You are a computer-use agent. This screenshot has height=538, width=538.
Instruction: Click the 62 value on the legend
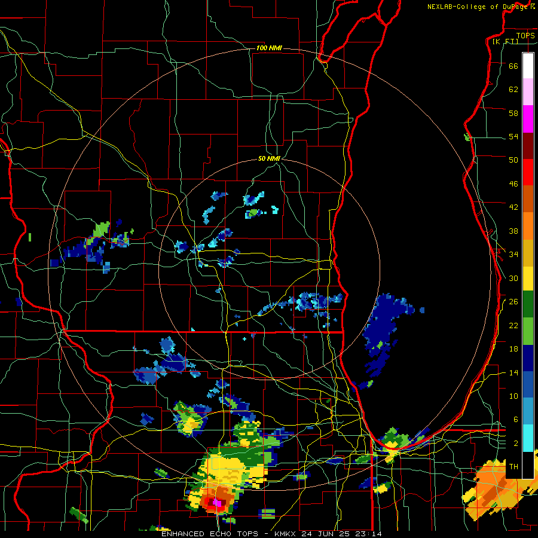coord(513,90)
